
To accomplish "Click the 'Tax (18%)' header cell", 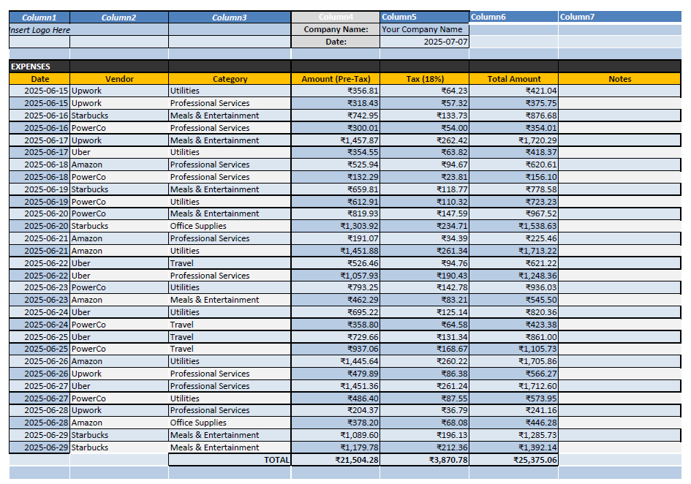I will [424, 79].
